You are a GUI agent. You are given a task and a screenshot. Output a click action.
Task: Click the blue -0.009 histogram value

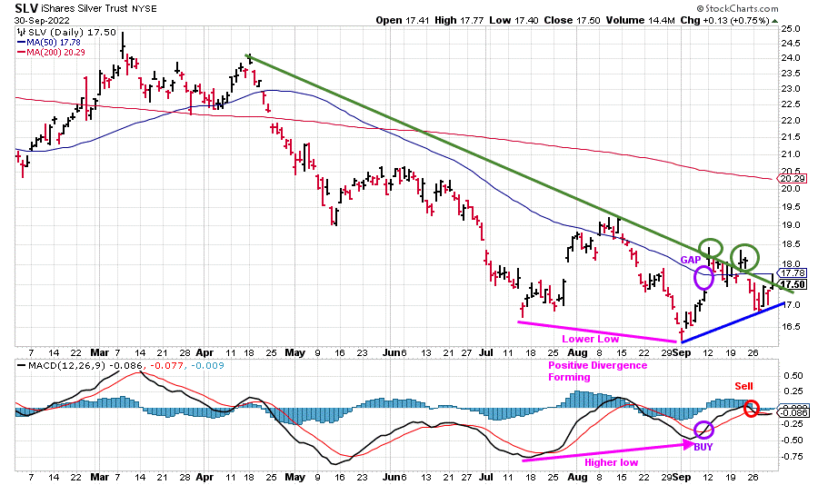pyautogui.click(x=207, y=365)
